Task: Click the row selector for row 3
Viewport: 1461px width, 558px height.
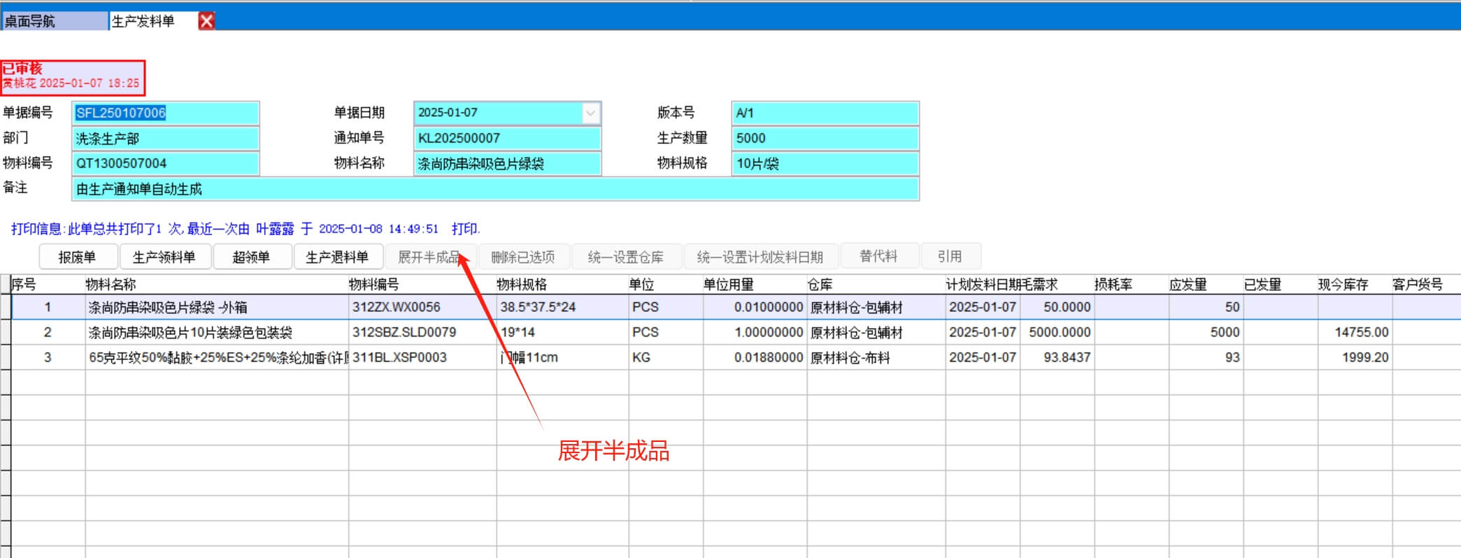Action: coord(6,358)
